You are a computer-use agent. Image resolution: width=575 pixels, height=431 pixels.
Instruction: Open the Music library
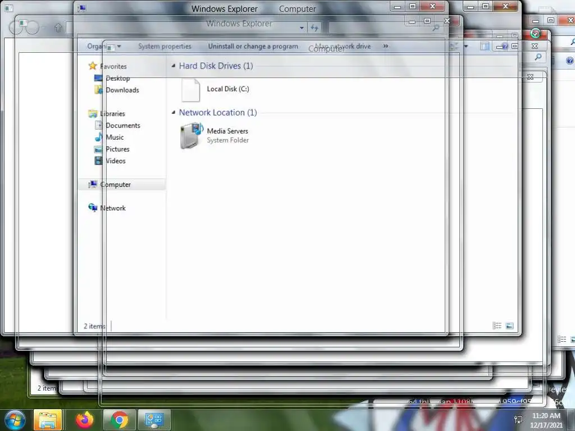(109, 137)
